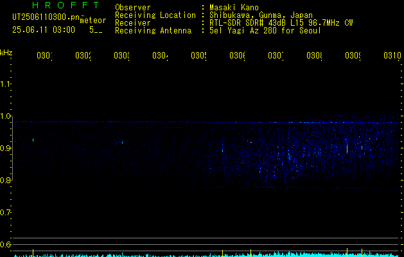
Task: Click the 'Observer' field label
Action: pyautogui.click(x=133, y=8)
